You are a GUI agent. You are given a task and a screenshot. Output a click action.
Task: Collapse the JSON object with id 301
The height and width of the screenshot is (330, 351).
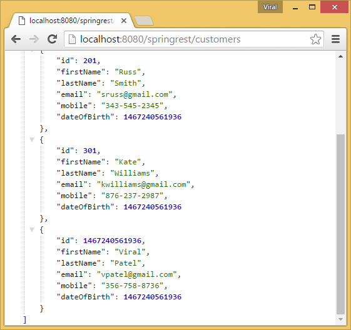[x=32, y=140]
